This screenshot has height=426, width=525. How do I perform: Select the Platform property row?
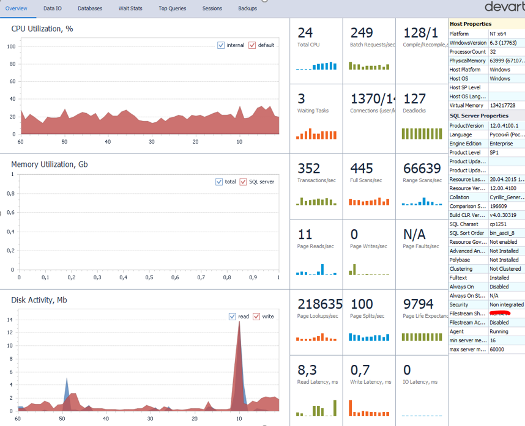click(487, 34)
